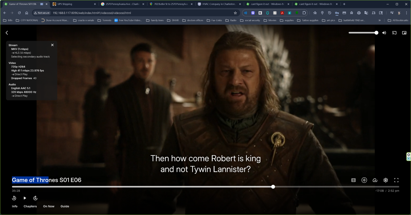Screen dimensions: 411x215
Task: Open player settings gear
Action: 386,180
